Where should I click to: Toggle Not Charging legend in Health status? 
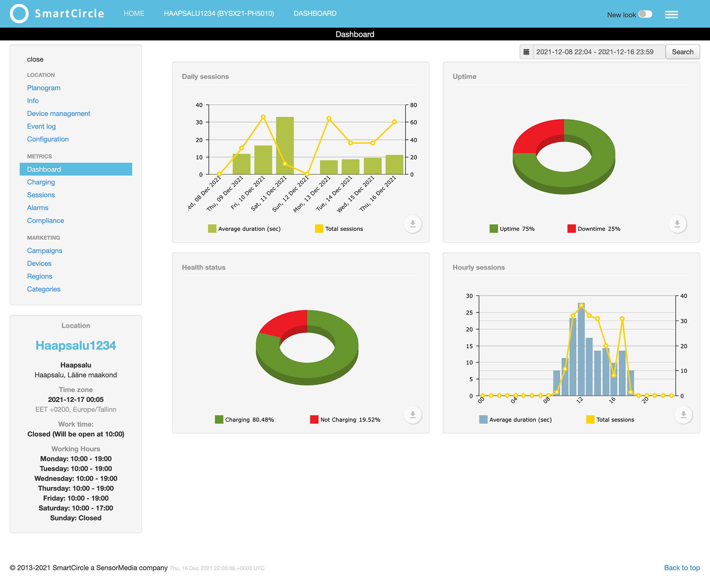tap(345, 420)
